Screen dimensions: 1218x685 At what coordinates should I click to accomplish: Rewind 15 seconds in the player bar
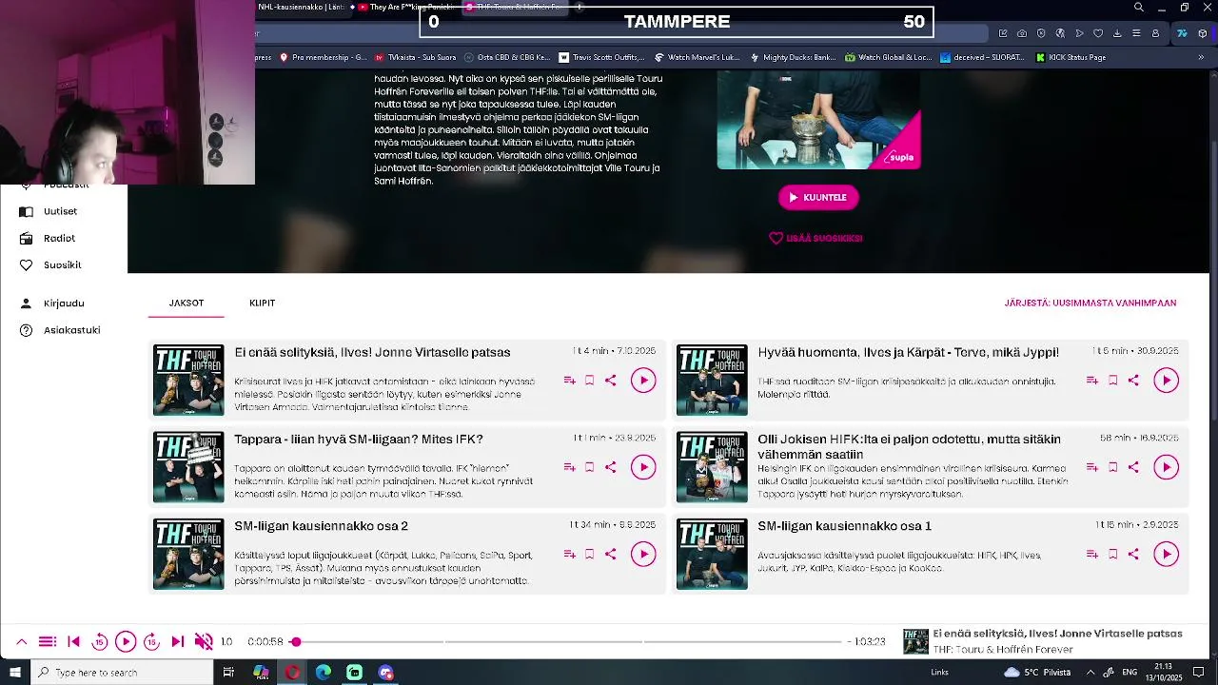[x=100, y=642]
